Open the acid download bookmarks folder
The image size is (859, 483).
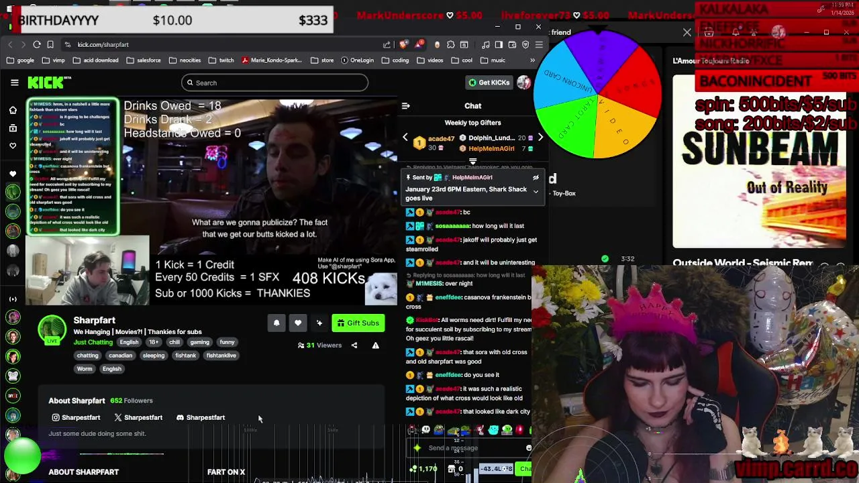95,60
